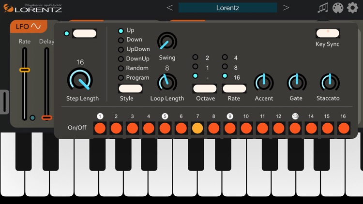
Task: Toggle step 5 On/Off
Action: pyautogui.click(x=165, y=128)
